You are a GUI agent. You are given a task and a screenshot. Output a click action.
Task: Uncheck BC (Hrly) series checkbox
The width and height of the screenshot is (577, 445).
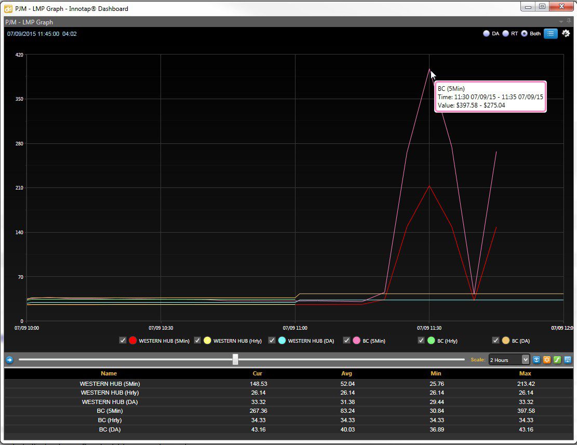click(x=421, y=340)
